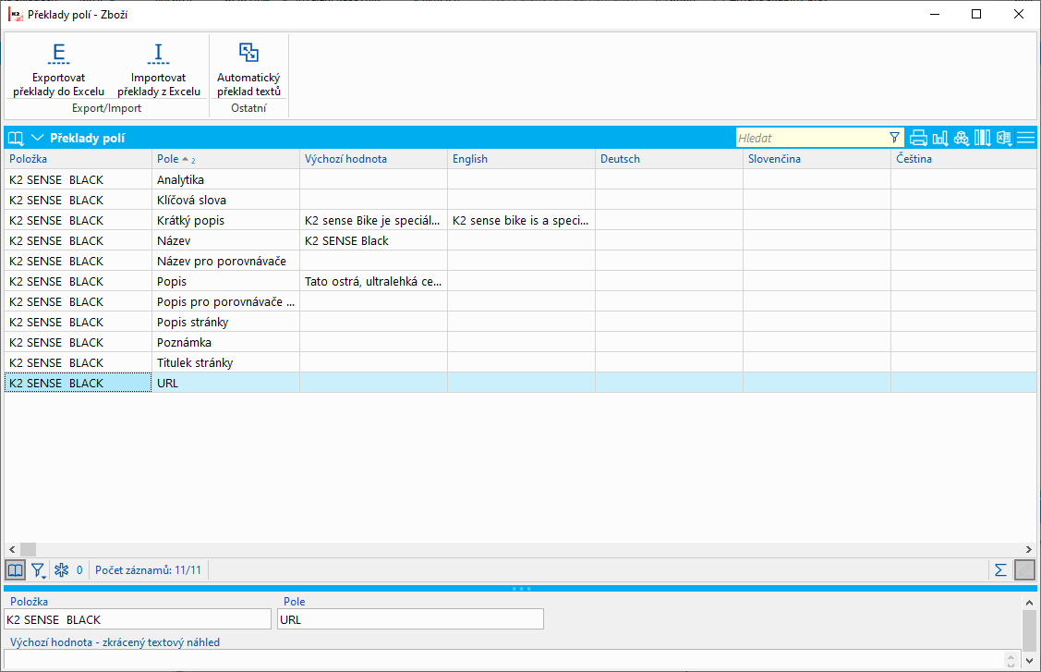Viewport: 1041px width, 672px height.
Task: Select the Poznámka row
Action: coord(521,342)
